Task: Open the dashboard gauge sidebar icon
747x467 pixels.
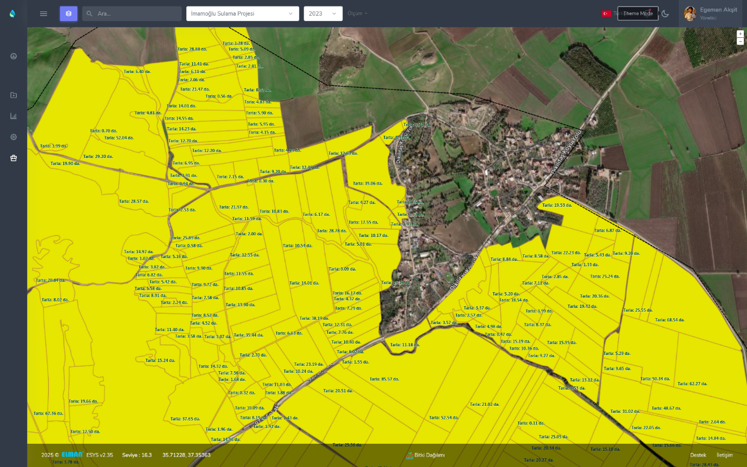Action: (x=14, y=56)
